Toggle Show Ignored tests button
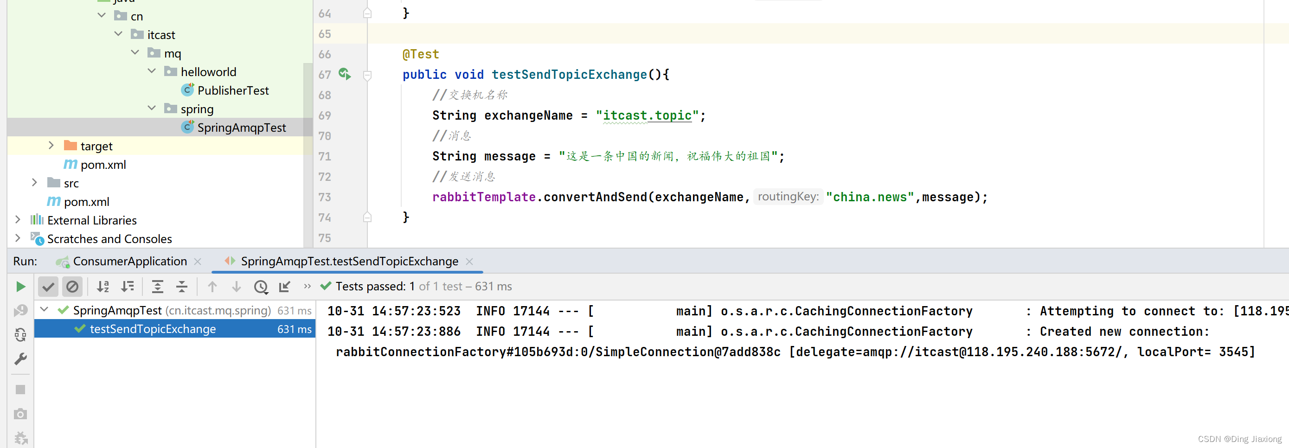1289x448 pixels. click(x=72, y=287)
